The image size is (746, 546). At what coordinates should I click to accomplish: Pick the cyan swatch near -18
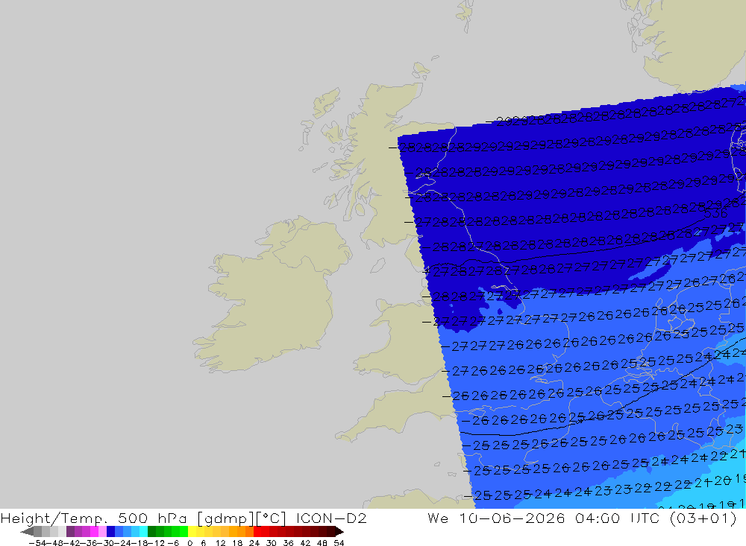click(x=143, y=531)
